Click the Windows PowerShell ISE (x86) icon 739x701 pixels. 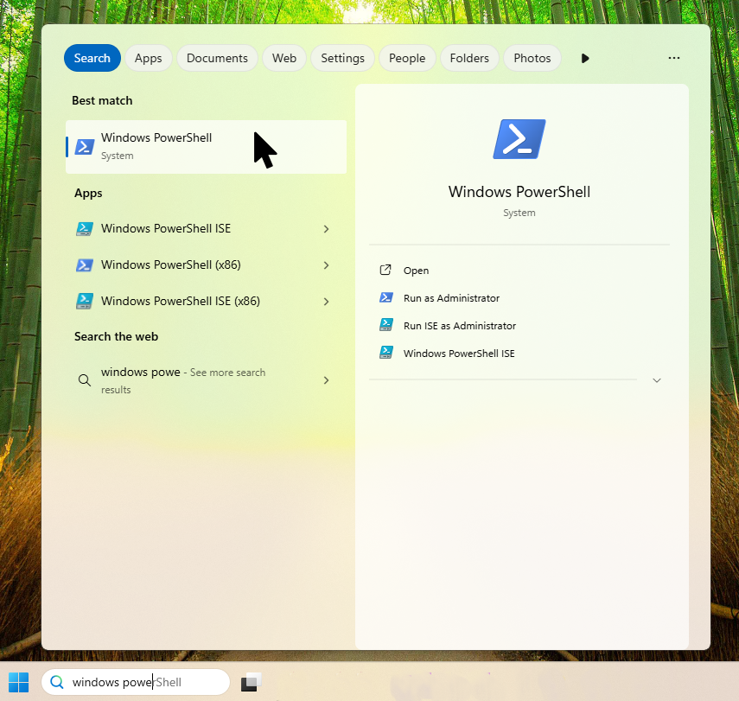(x=84, y=302)
